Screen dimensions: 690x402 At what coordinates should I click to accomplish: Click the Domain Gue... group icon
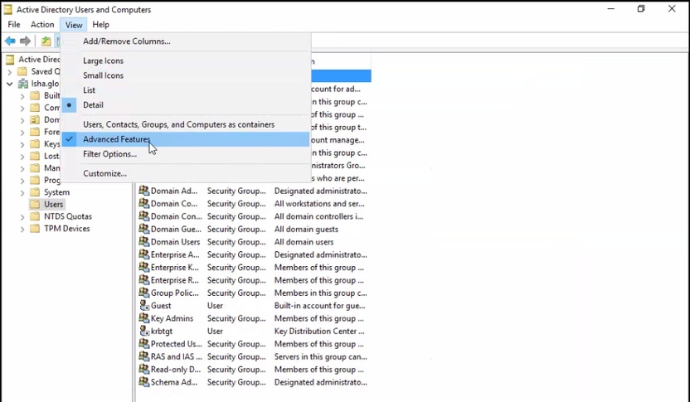coord(144,229)
